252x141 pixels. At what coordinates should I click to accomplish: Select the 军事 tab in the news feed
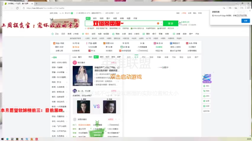click(159, 57)
